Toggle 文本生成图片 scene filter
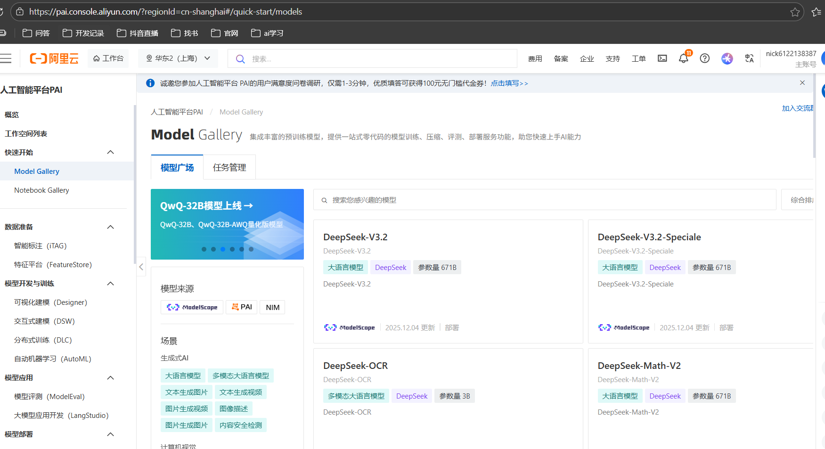 click(187, 392)
